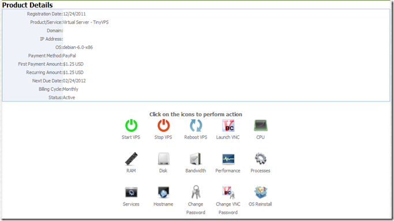Image resolution: width=394 pixels, height=221 pixels.
Task: Open the Services icon
Action: [131, 192]
